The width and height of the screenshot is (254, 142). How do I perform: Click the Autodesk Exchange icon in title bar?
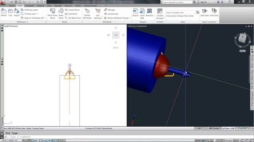coord(218,2)
